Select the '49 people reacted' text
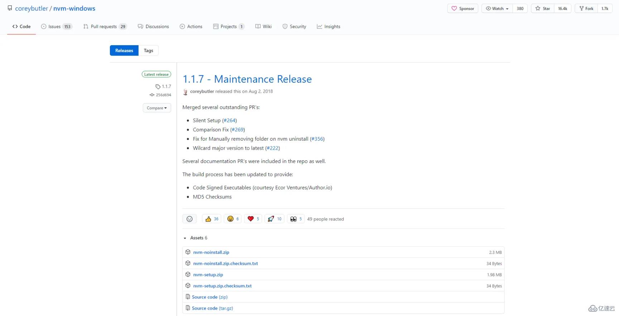The height and width of the screenshot is (316, 619). (325, 219)
